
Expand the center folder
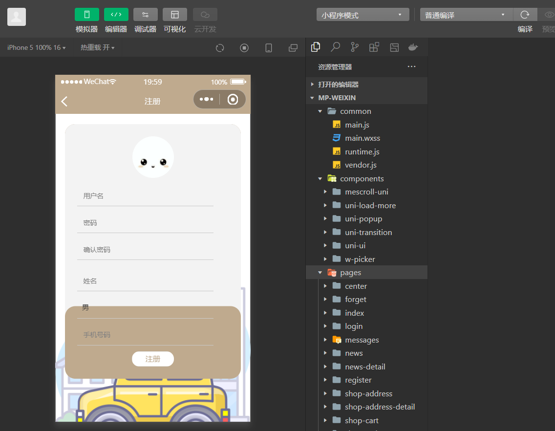click(x=367, y=286)
